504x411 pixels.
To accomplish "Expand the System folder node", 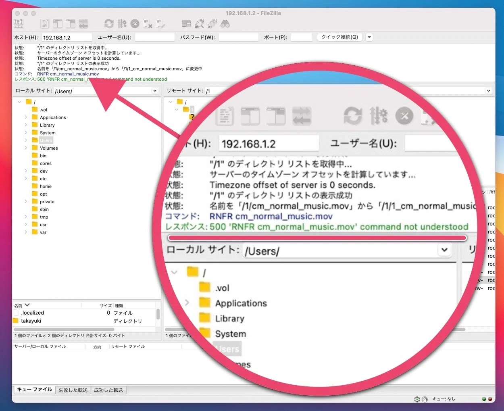I will tap(26, 133).
